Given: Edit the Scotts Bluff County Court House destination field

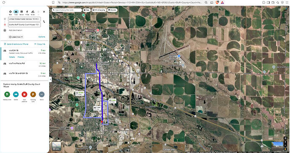Looking at the screenshot, I should tap(24, 25).
